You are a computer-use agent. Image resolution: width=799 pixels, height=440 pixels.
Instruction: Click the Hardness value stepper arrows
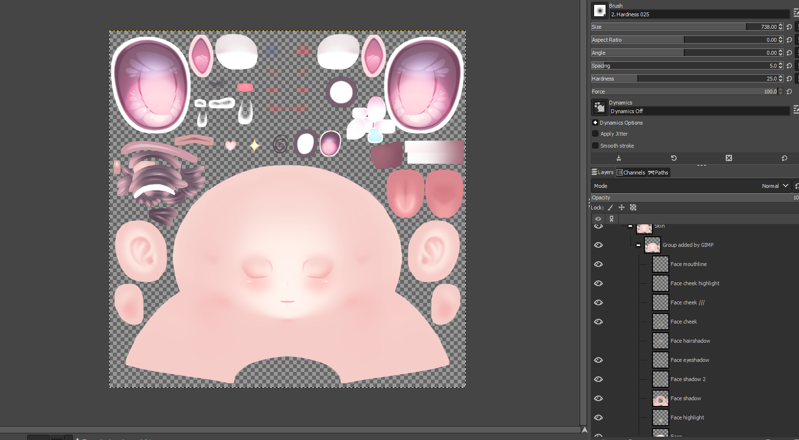click(x=781, y=79)
